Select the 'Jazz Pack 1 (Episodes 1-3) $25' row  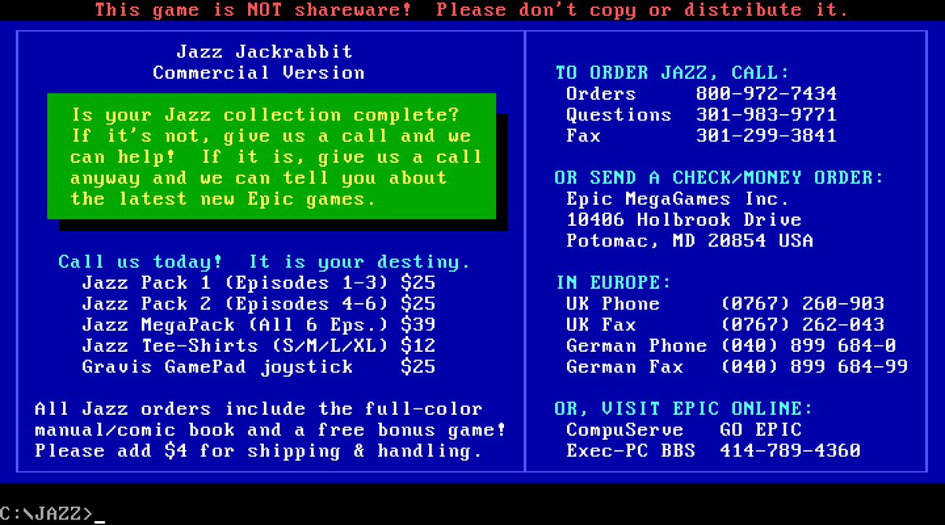pyautogui.click(x=259, y=283)
